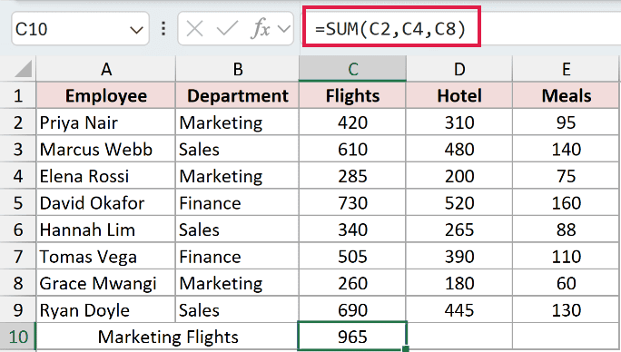
Task: Click the three-dot formula bar resize handle
Action: pyautogui.click(x=163, y=29)
